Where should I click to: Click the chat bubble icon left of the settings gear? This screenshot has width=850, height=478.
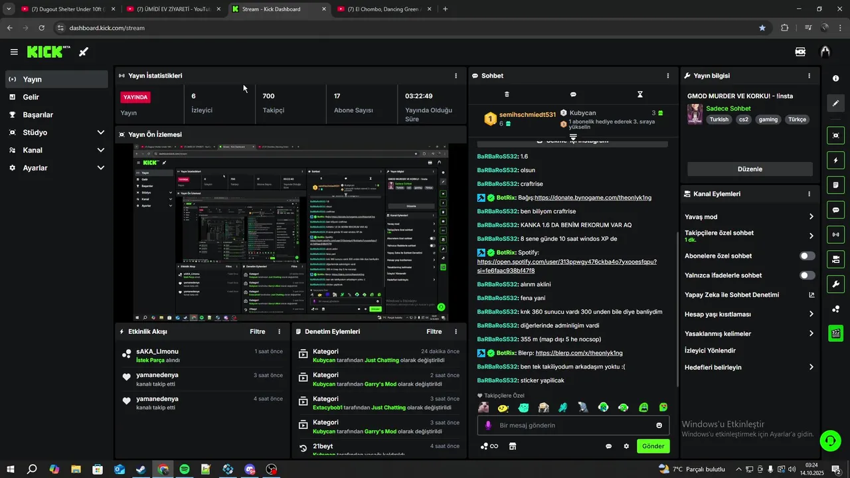(x=608, y=446)
